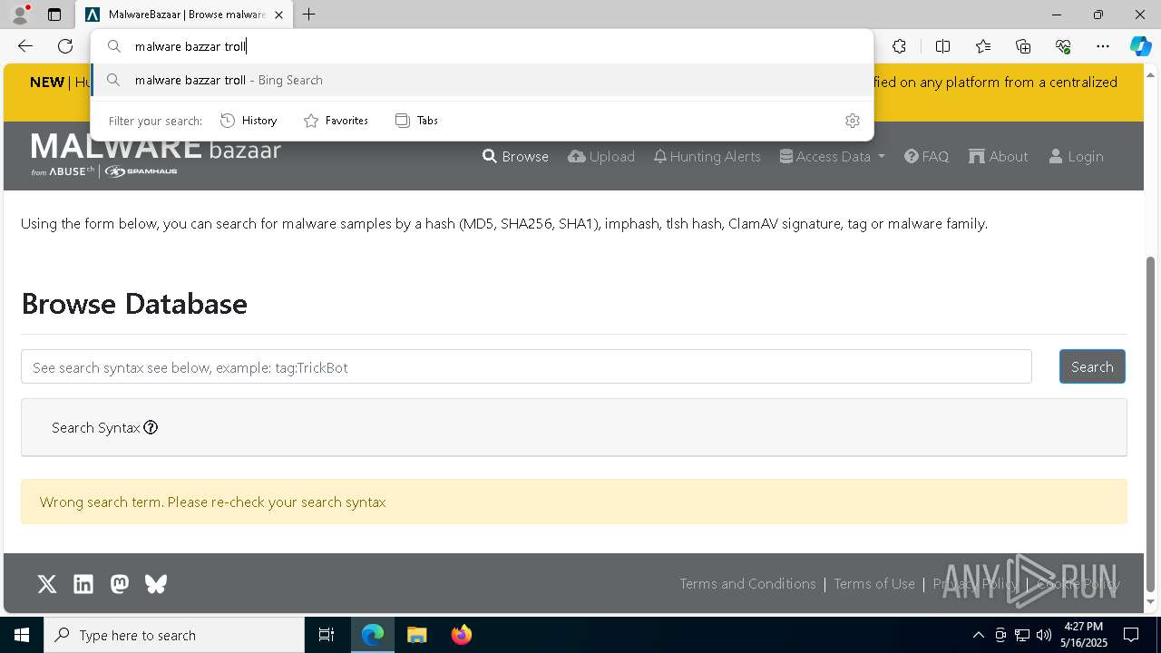The image size is (1161, 653).
Task: Open the Mastodon social link
Action: pyautogui.click(x=120, y=584)
